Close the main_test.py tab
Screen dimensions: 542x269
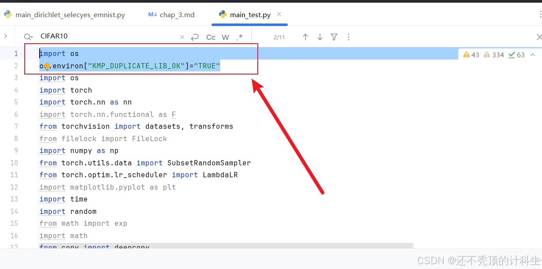pos(279,14)
